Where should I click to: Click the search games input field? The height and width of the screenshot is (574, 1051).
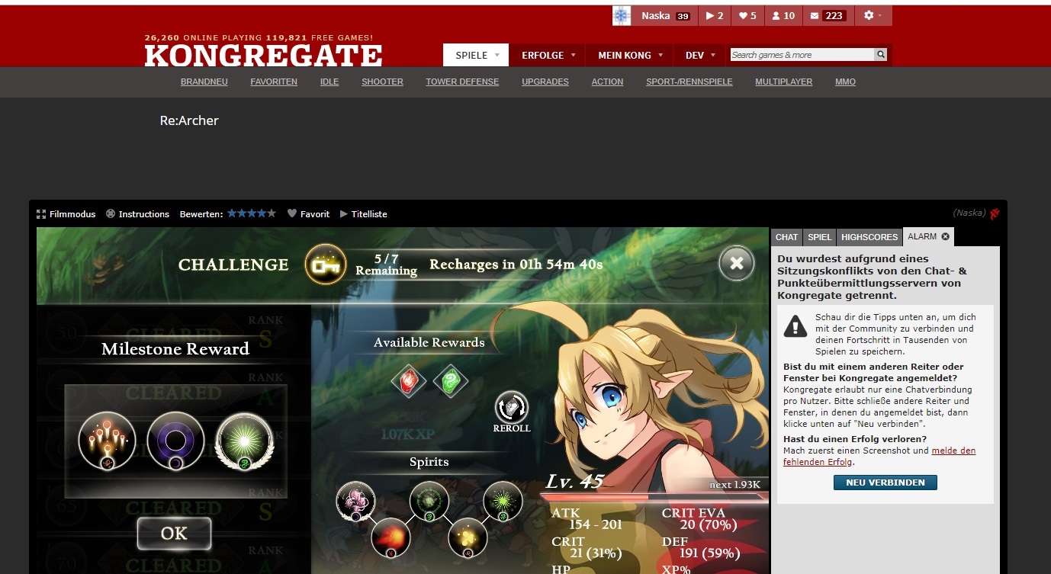click(802, 55)
